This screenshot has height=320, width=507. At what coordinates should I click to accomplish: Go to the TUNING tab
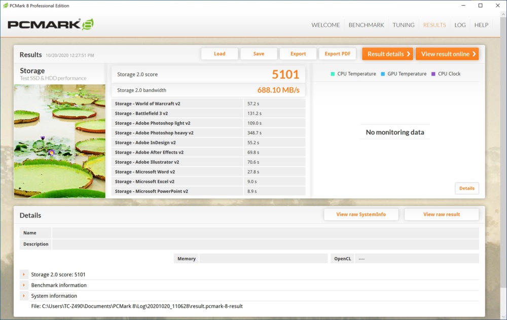pyautogui.click(x=404, y=25)
